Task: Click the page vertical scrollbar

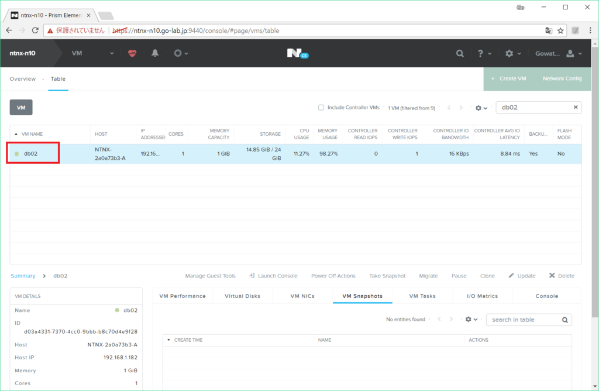Action: (595, 183)
